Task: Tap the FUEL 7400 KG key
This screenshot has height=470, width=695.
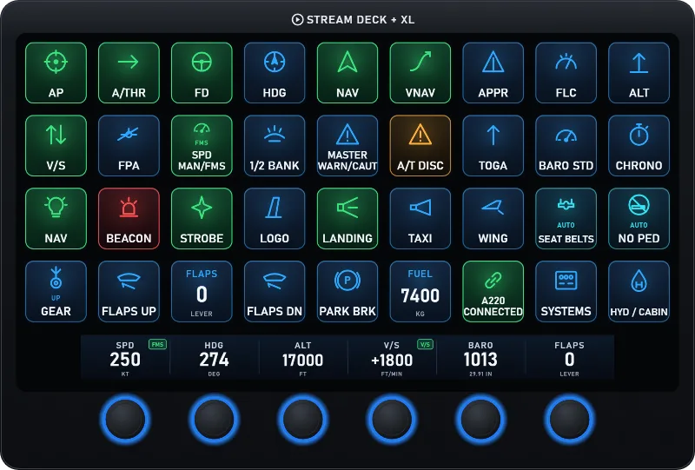Action: coord(420,291)
